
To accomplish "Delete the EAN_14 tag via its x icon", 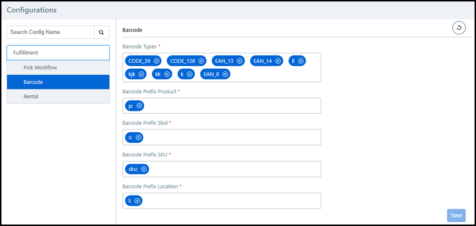I will click(278, 61).
